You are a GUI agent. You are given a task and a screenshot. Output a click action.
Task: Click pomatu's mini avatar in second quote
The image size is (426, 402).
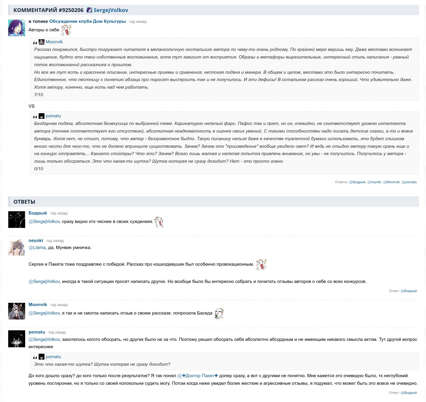[42, 116]
